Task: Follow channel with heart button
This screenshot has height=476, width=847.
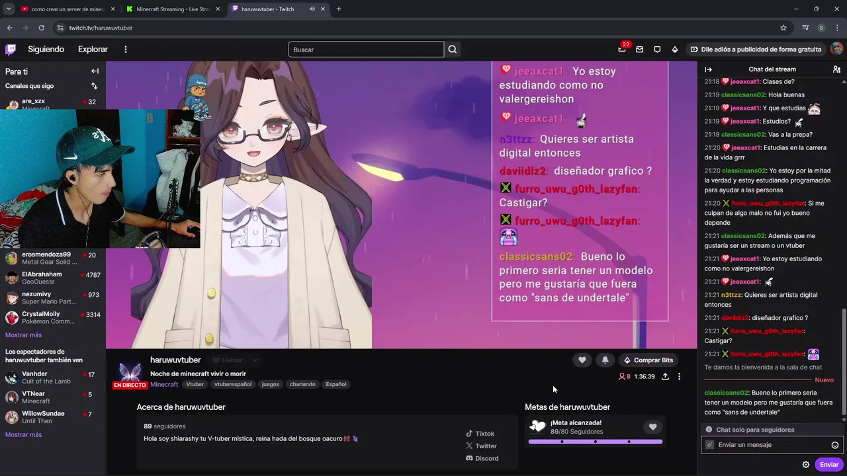Action: [x=582, y=360]
